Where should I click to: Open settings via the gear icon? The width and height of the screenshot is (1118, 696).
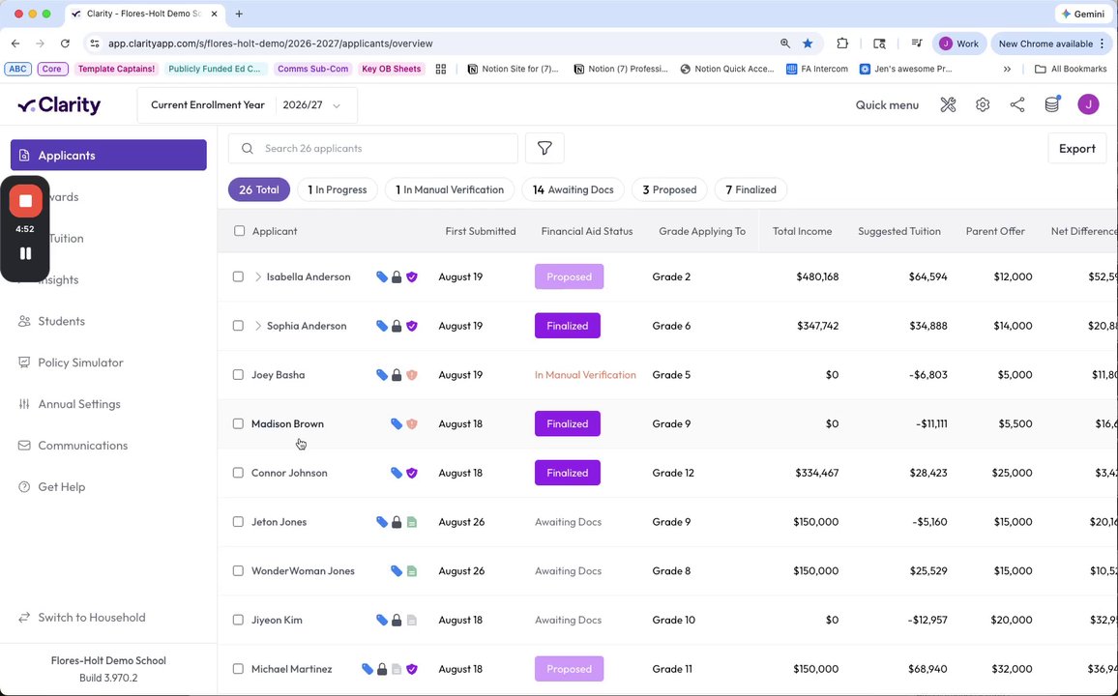pyautogui.click(x=983, y=104)
